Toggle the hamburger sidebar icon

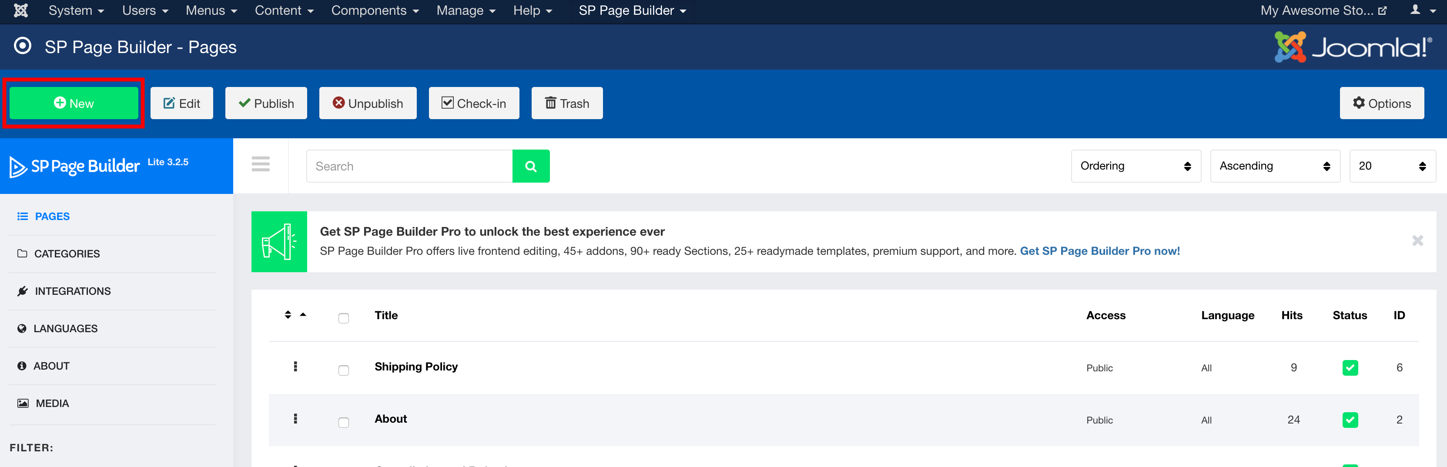click(x=261, y=164)
